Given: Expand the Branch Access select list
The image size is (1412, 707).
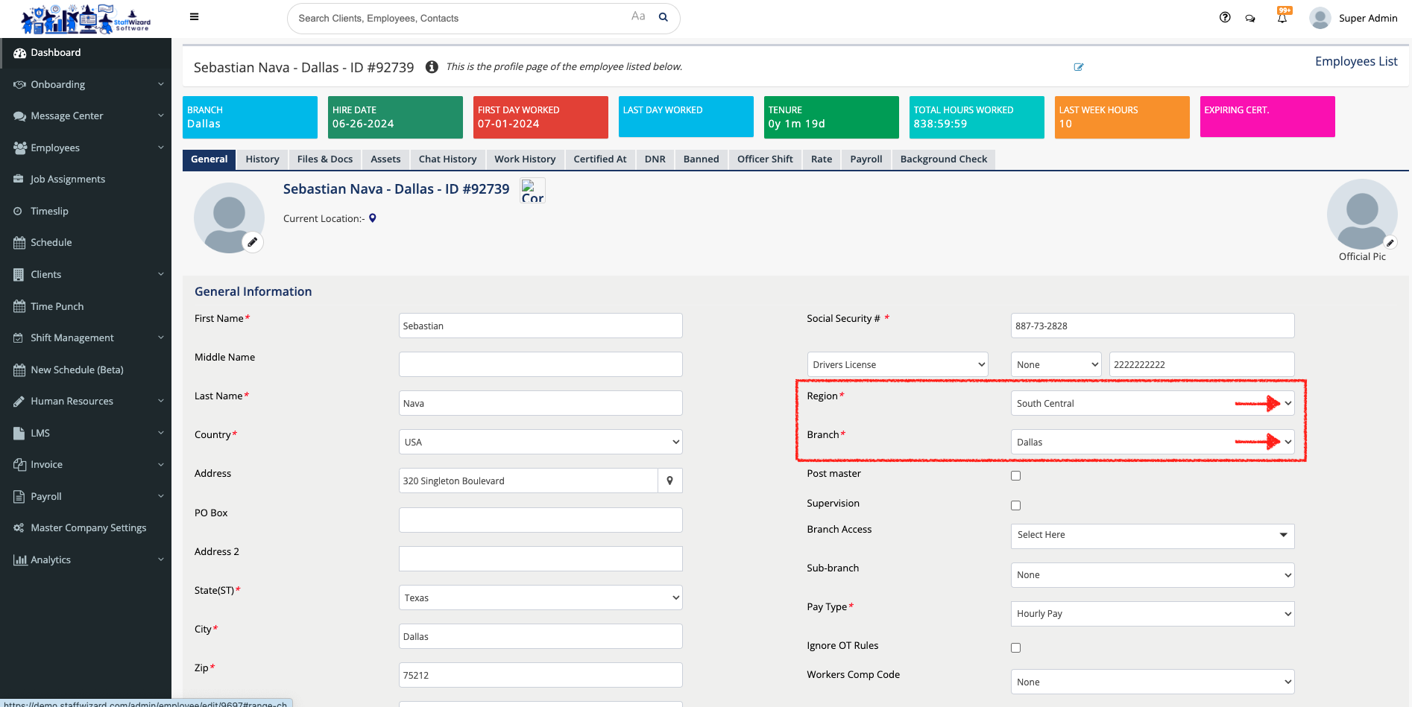Looking at the screenshot, I should (1152, 536).
